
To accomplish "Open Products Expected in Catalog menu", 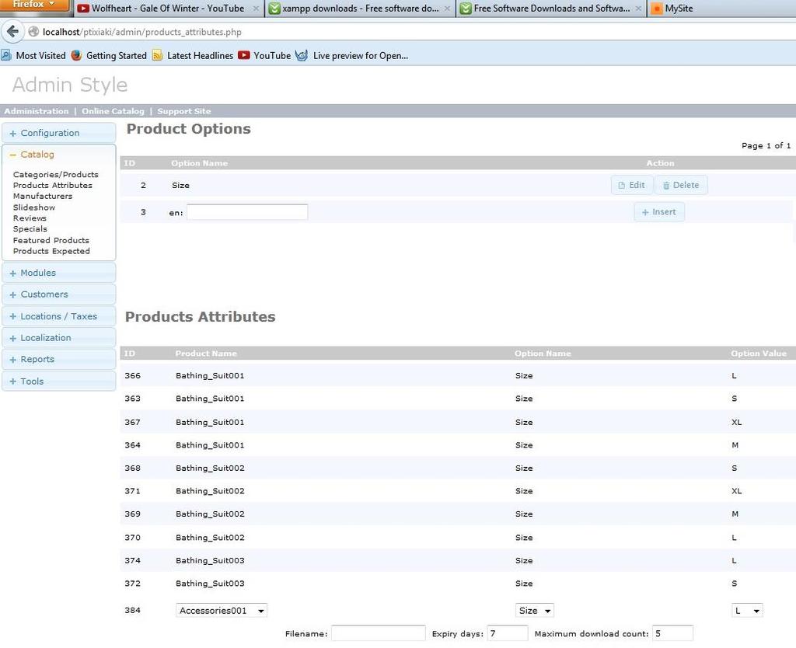I will pyautogui.click(x=51, y=251).
